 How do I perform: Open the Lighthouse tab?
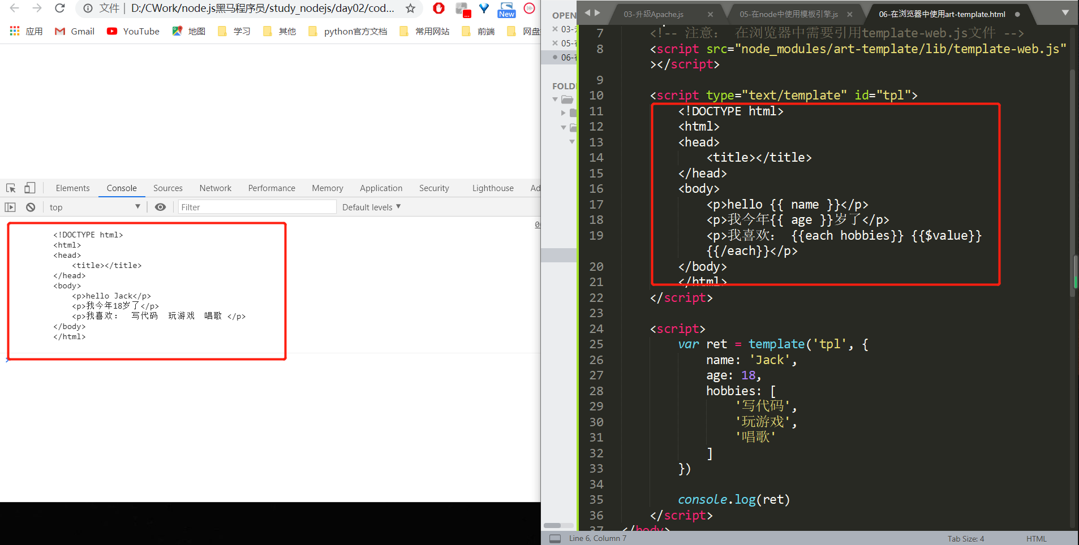click(x=493, y=188)
